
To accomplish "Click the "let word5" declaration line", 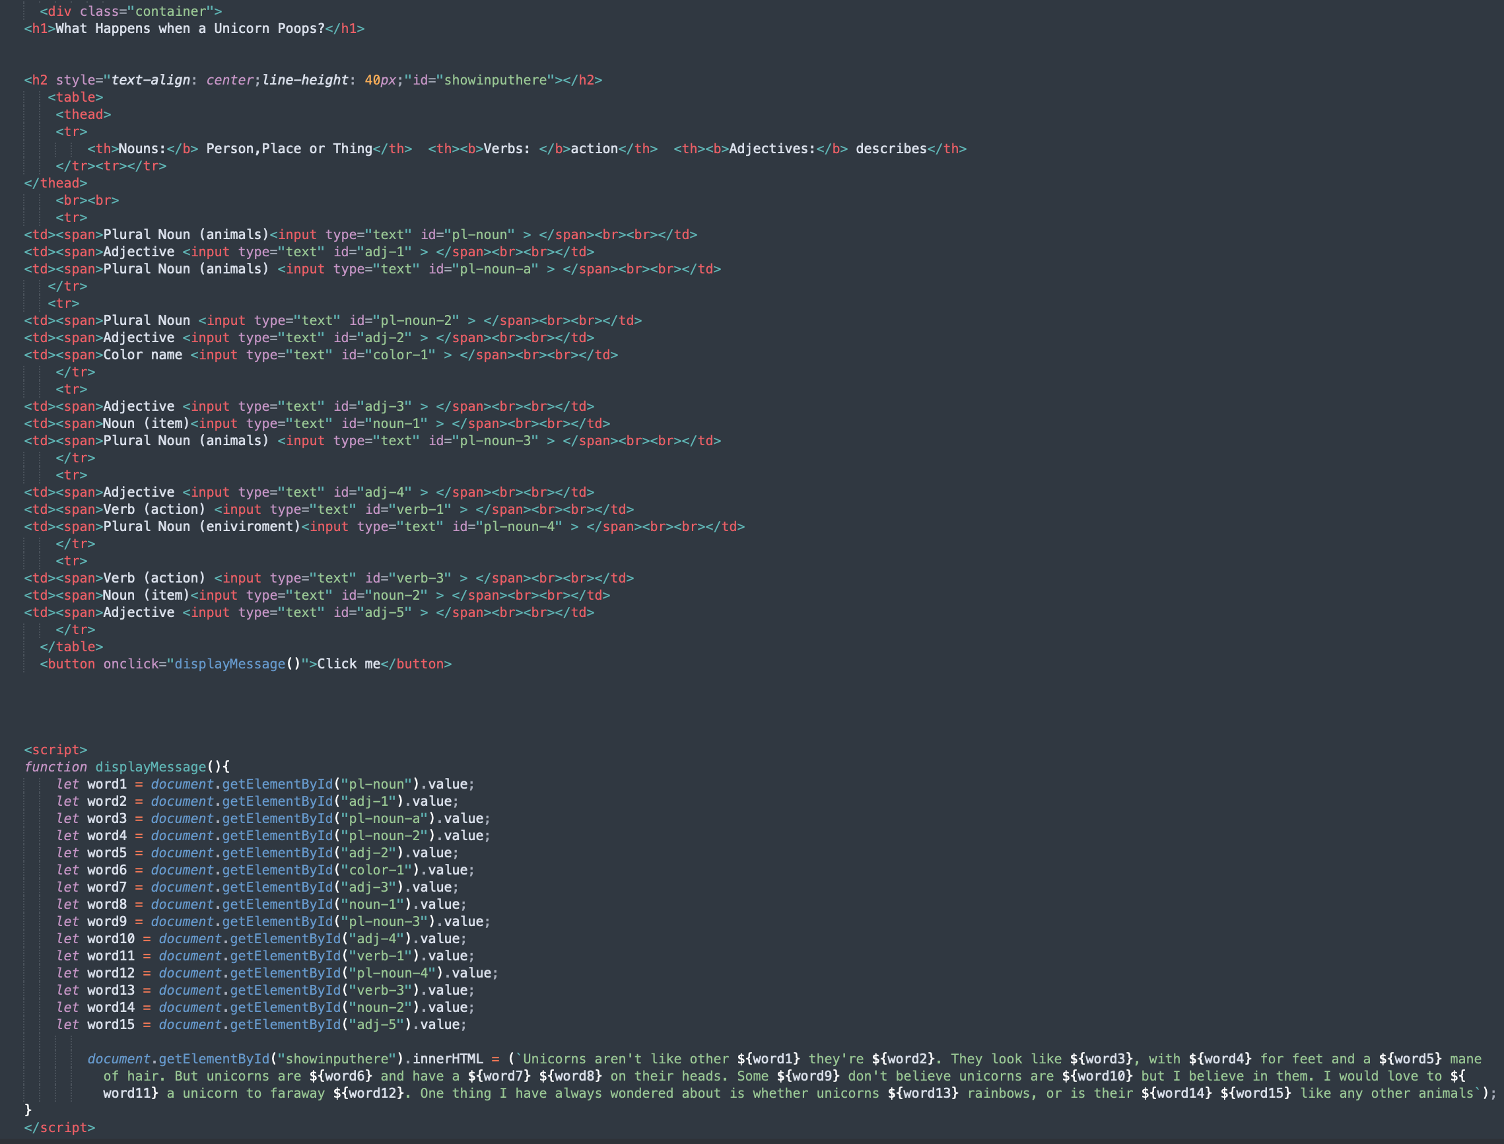I will 257,853.
